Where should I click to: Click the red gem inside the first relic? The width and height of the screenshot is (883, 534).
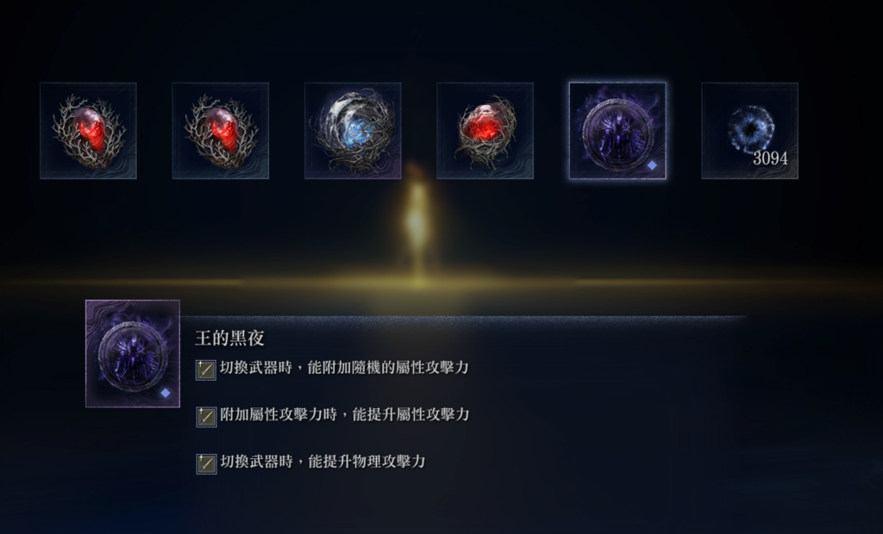90,129
